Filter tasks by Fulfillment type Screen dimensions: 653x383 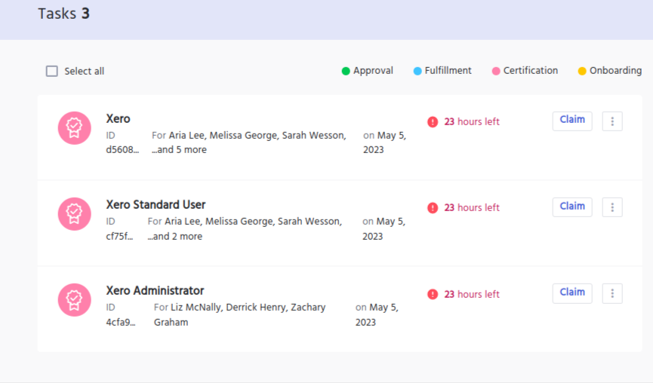point(448,71)
